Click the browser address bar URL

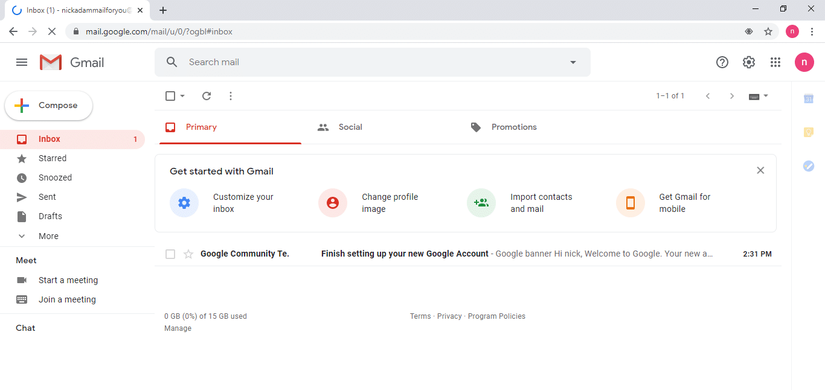(159, 31)
